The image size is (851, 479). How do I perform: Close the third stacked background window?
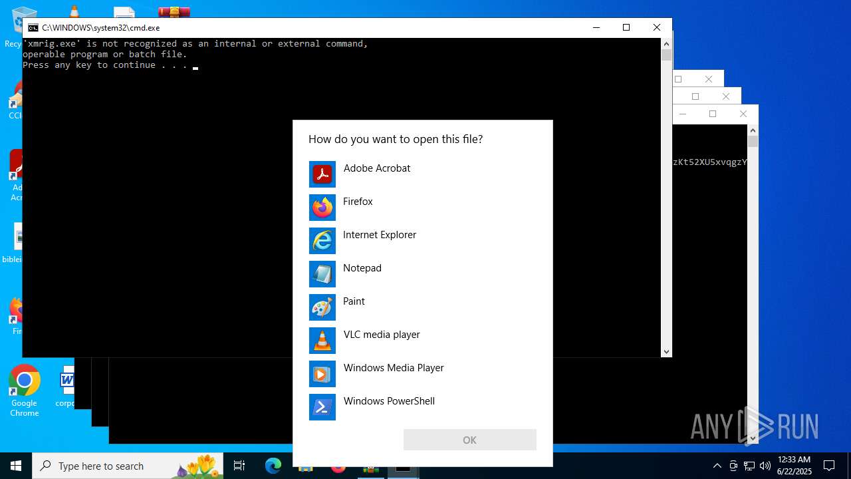tap(726, 96)
